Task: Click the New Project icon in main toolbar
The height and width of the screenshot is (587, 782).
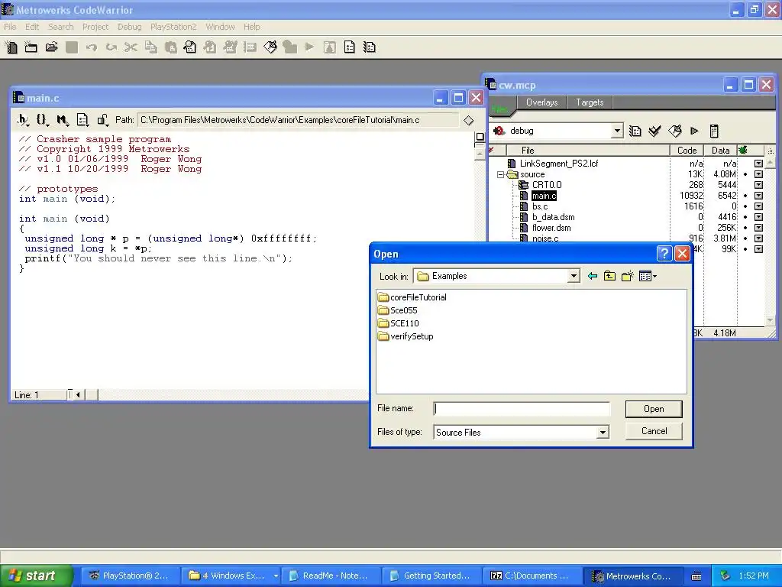Action: 31,47
